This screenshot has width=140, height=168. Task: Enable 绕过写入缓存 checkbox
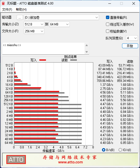pyautogui.click(x=108, y=24)
